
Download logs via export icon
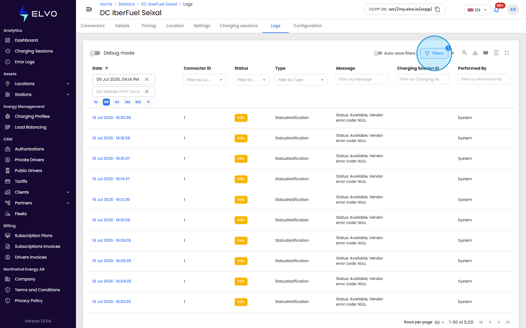(475, 53)
